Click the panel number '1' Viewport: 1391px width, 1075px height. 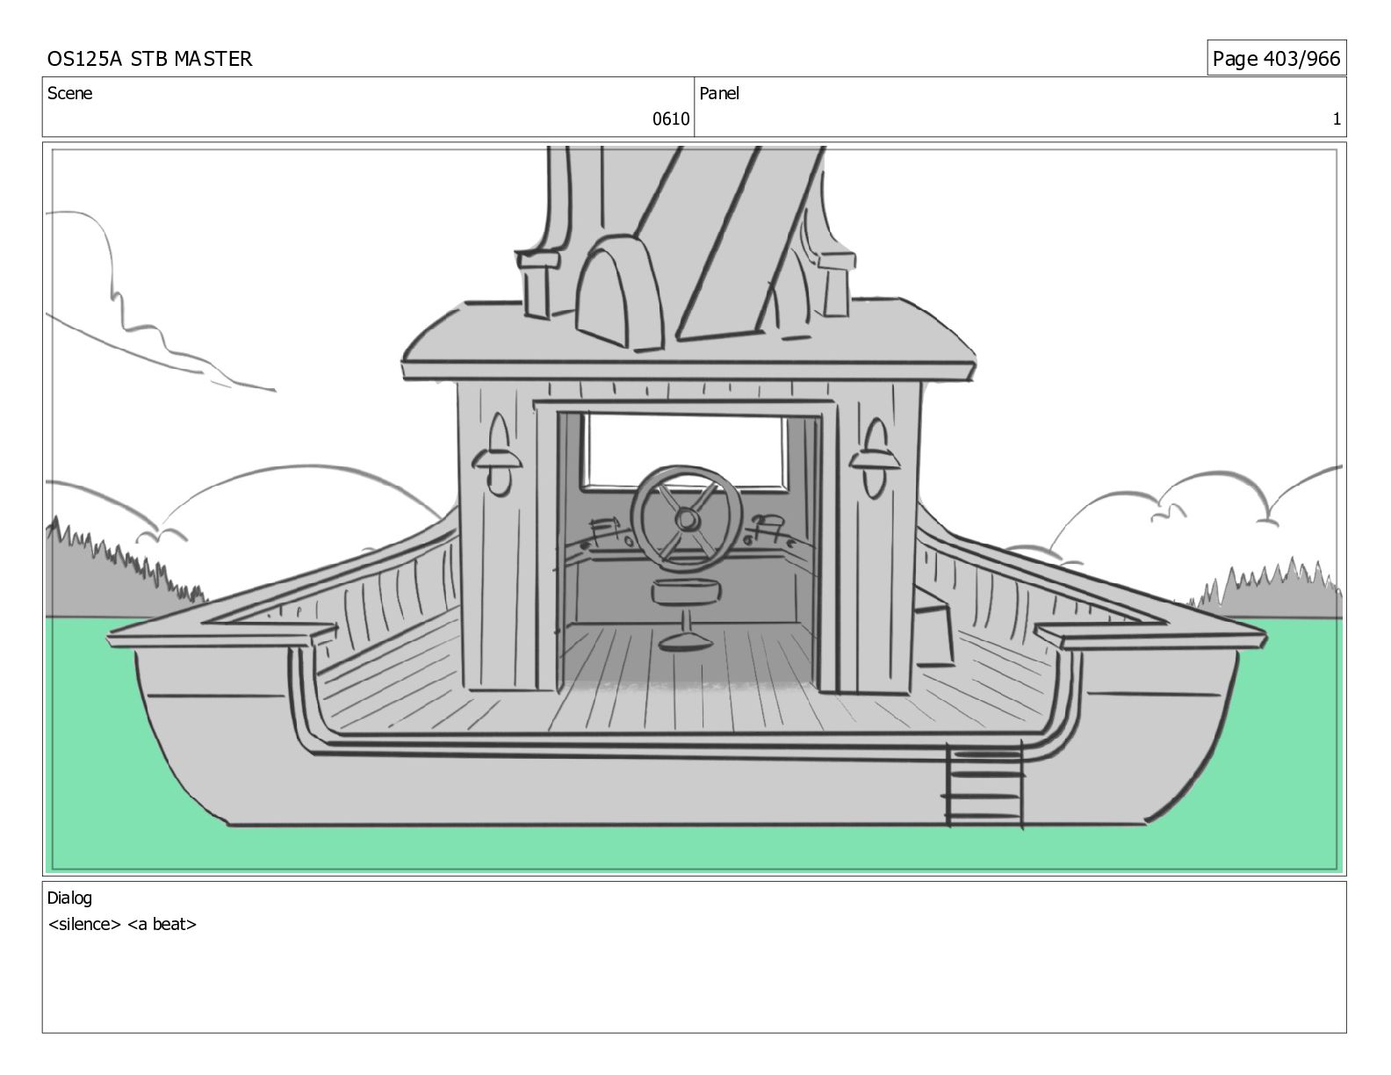(x=1337, y=119)
